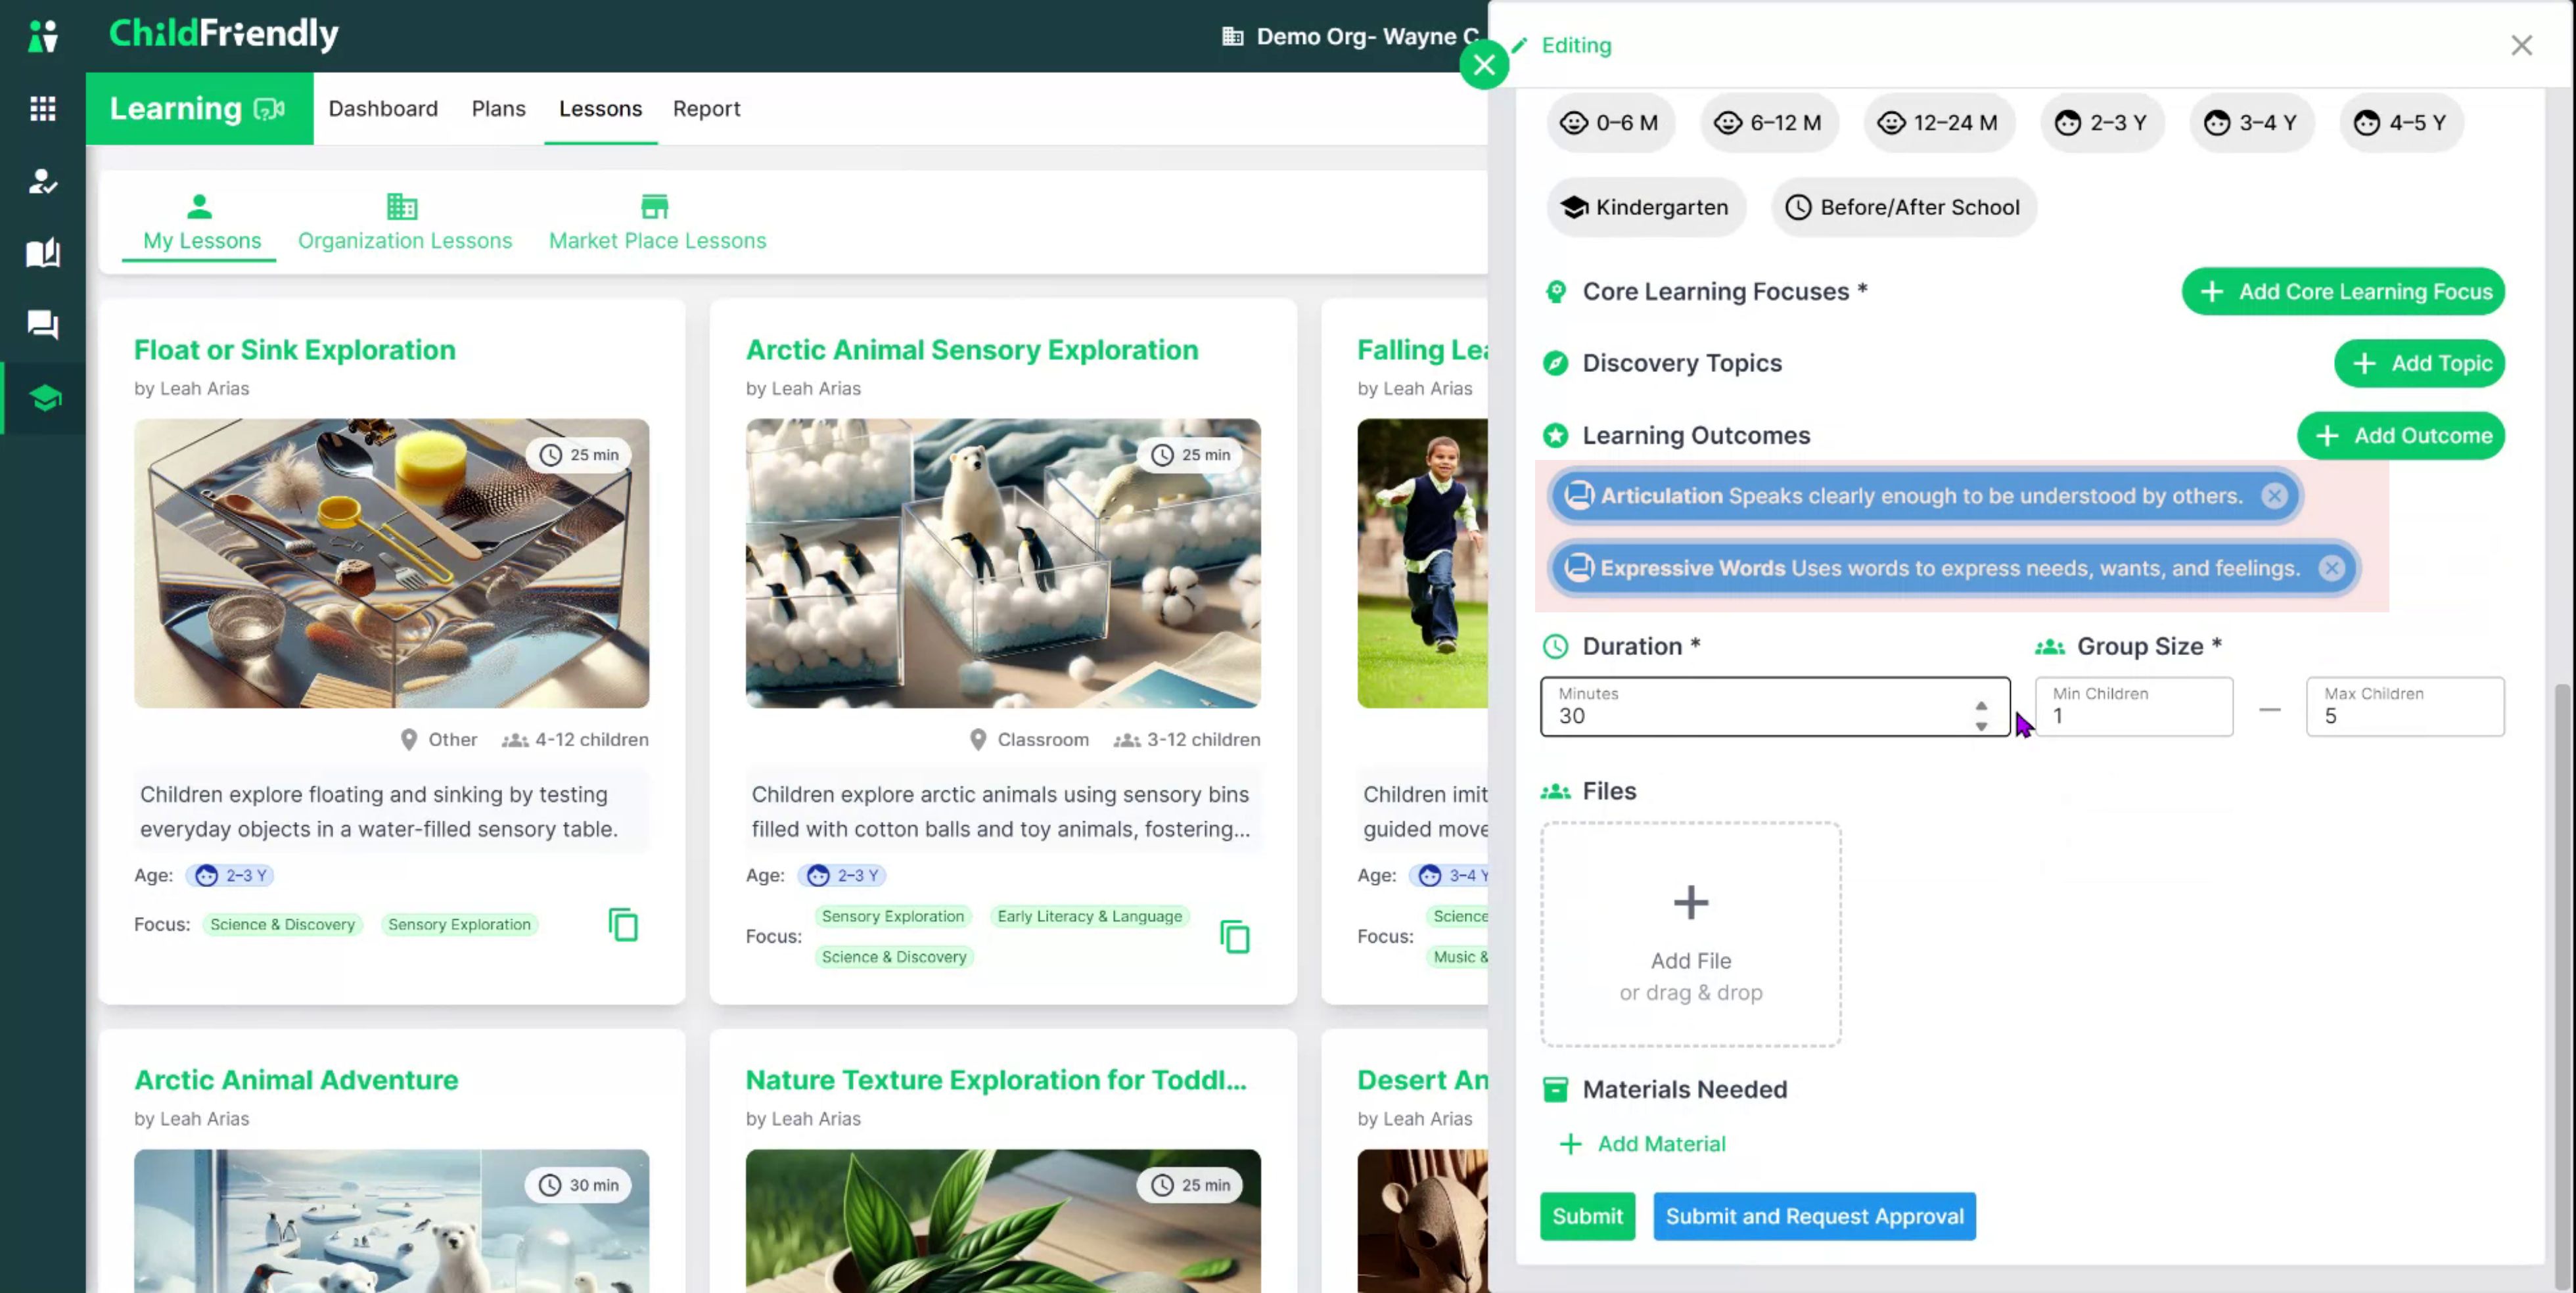
Task: Open the apps grid icon in sidebar
Action: pyautogui.click(x=42, y=108)
